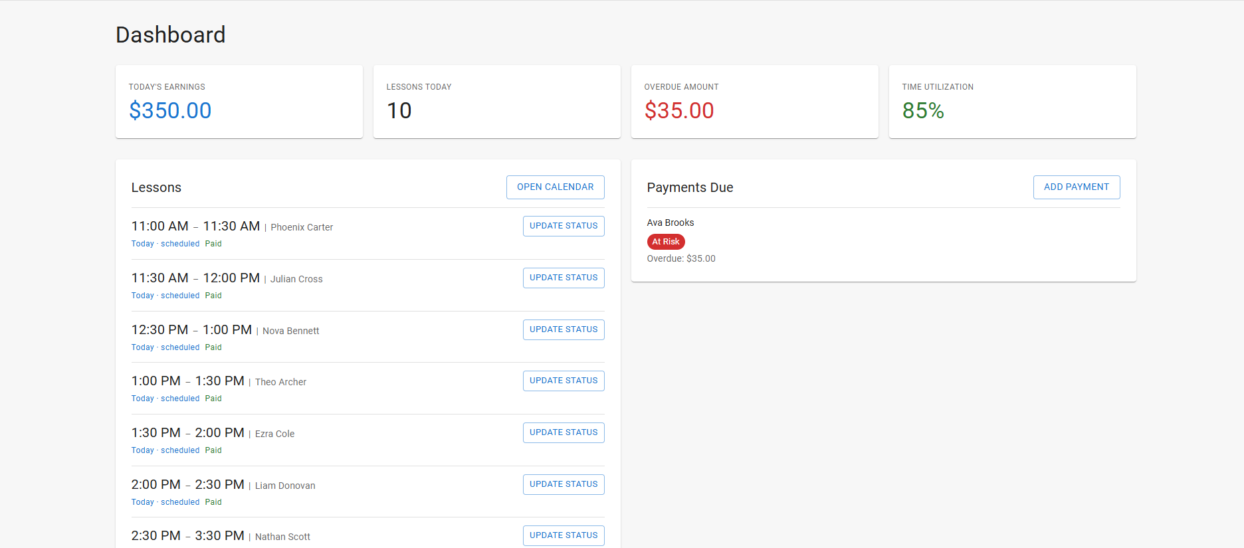Update status for Ezra Cole lesson
Screen dimensions: 1244x548
(x=564, y=432)
